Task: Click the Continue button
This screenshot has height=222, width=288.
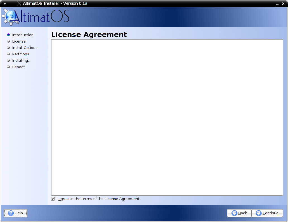Action: click(x=267, y=213)
